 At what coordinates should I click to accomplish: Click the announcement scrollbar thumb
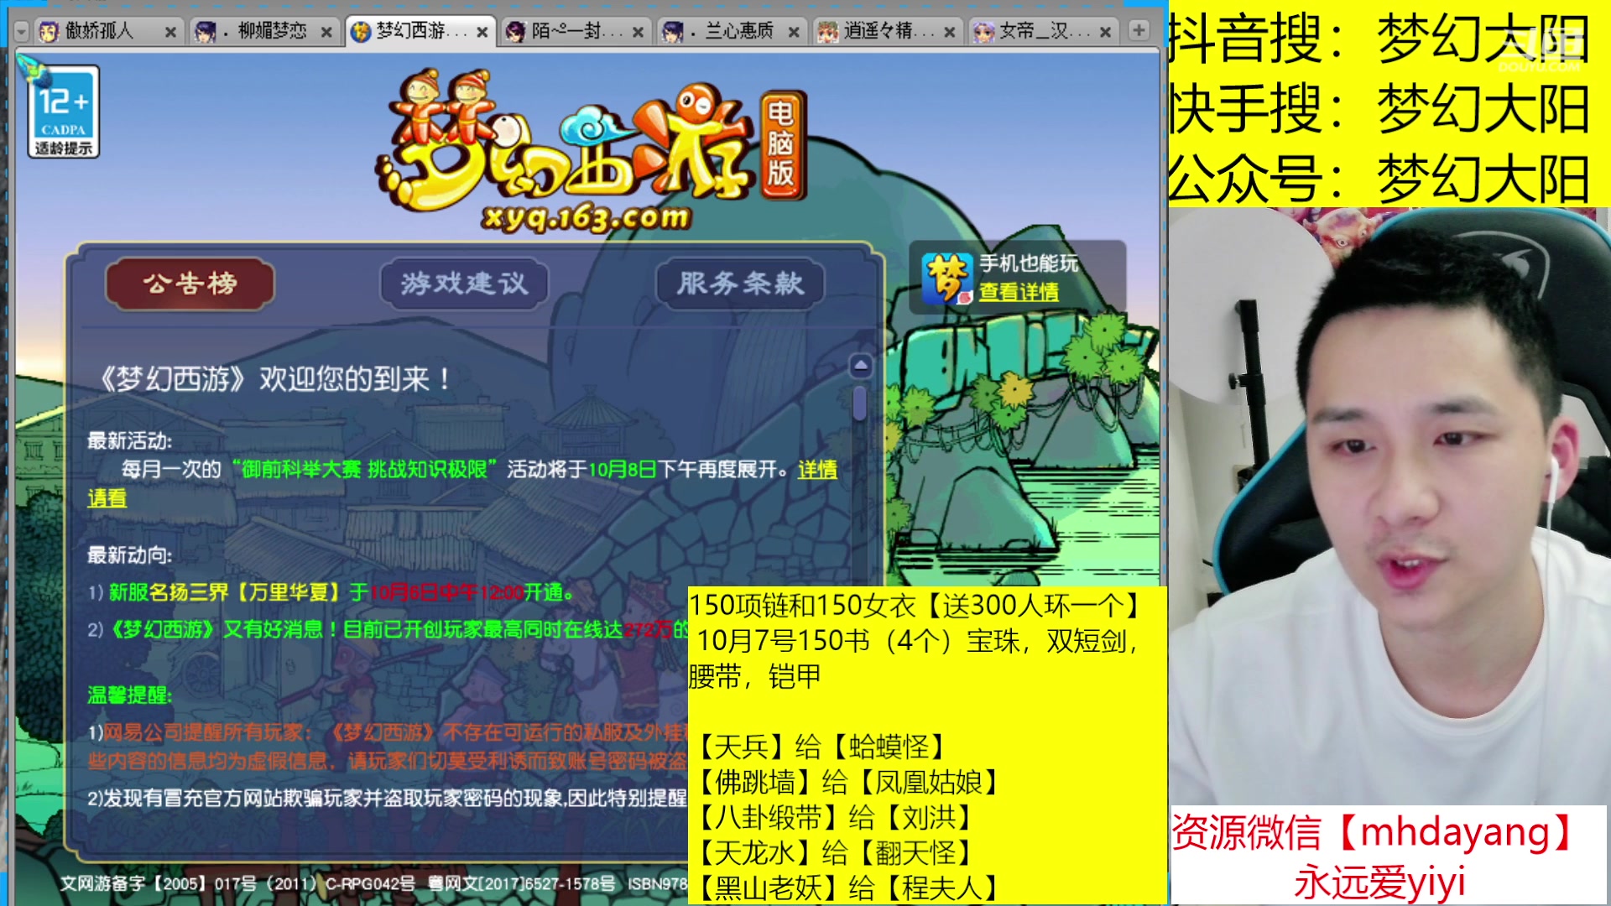tap(859, 403)
